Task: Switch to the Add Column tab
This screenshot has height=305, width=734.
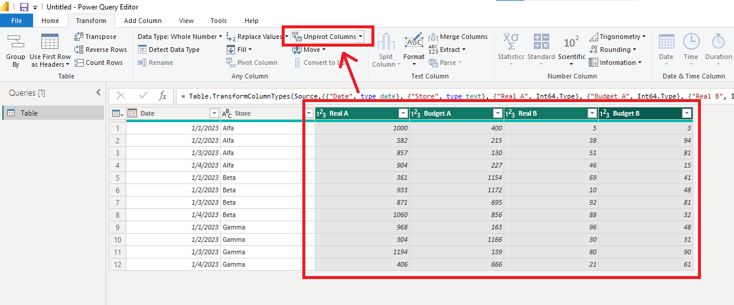Action: tap(143, 21)
